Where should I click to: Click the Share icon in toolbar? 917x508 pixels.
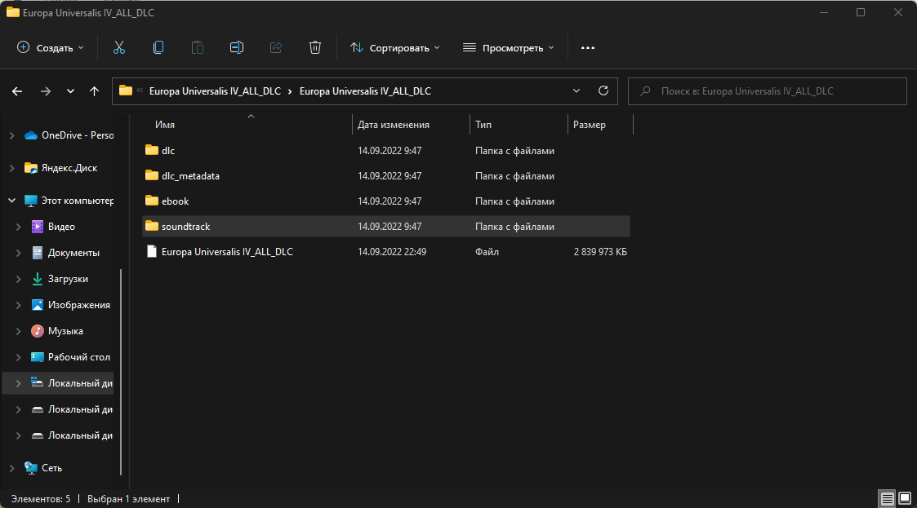[x=276, y=48]
